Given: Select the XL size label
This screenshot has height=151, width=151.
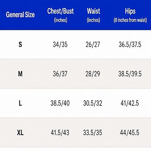Looking at the screenshot, I should [20, 132].
